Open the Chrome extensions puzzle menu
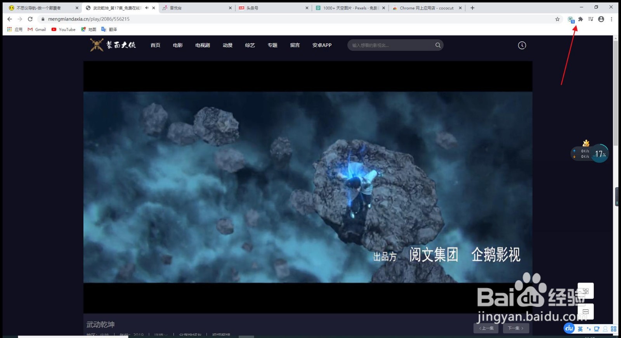621x338 pixels. tap(581, 19)
